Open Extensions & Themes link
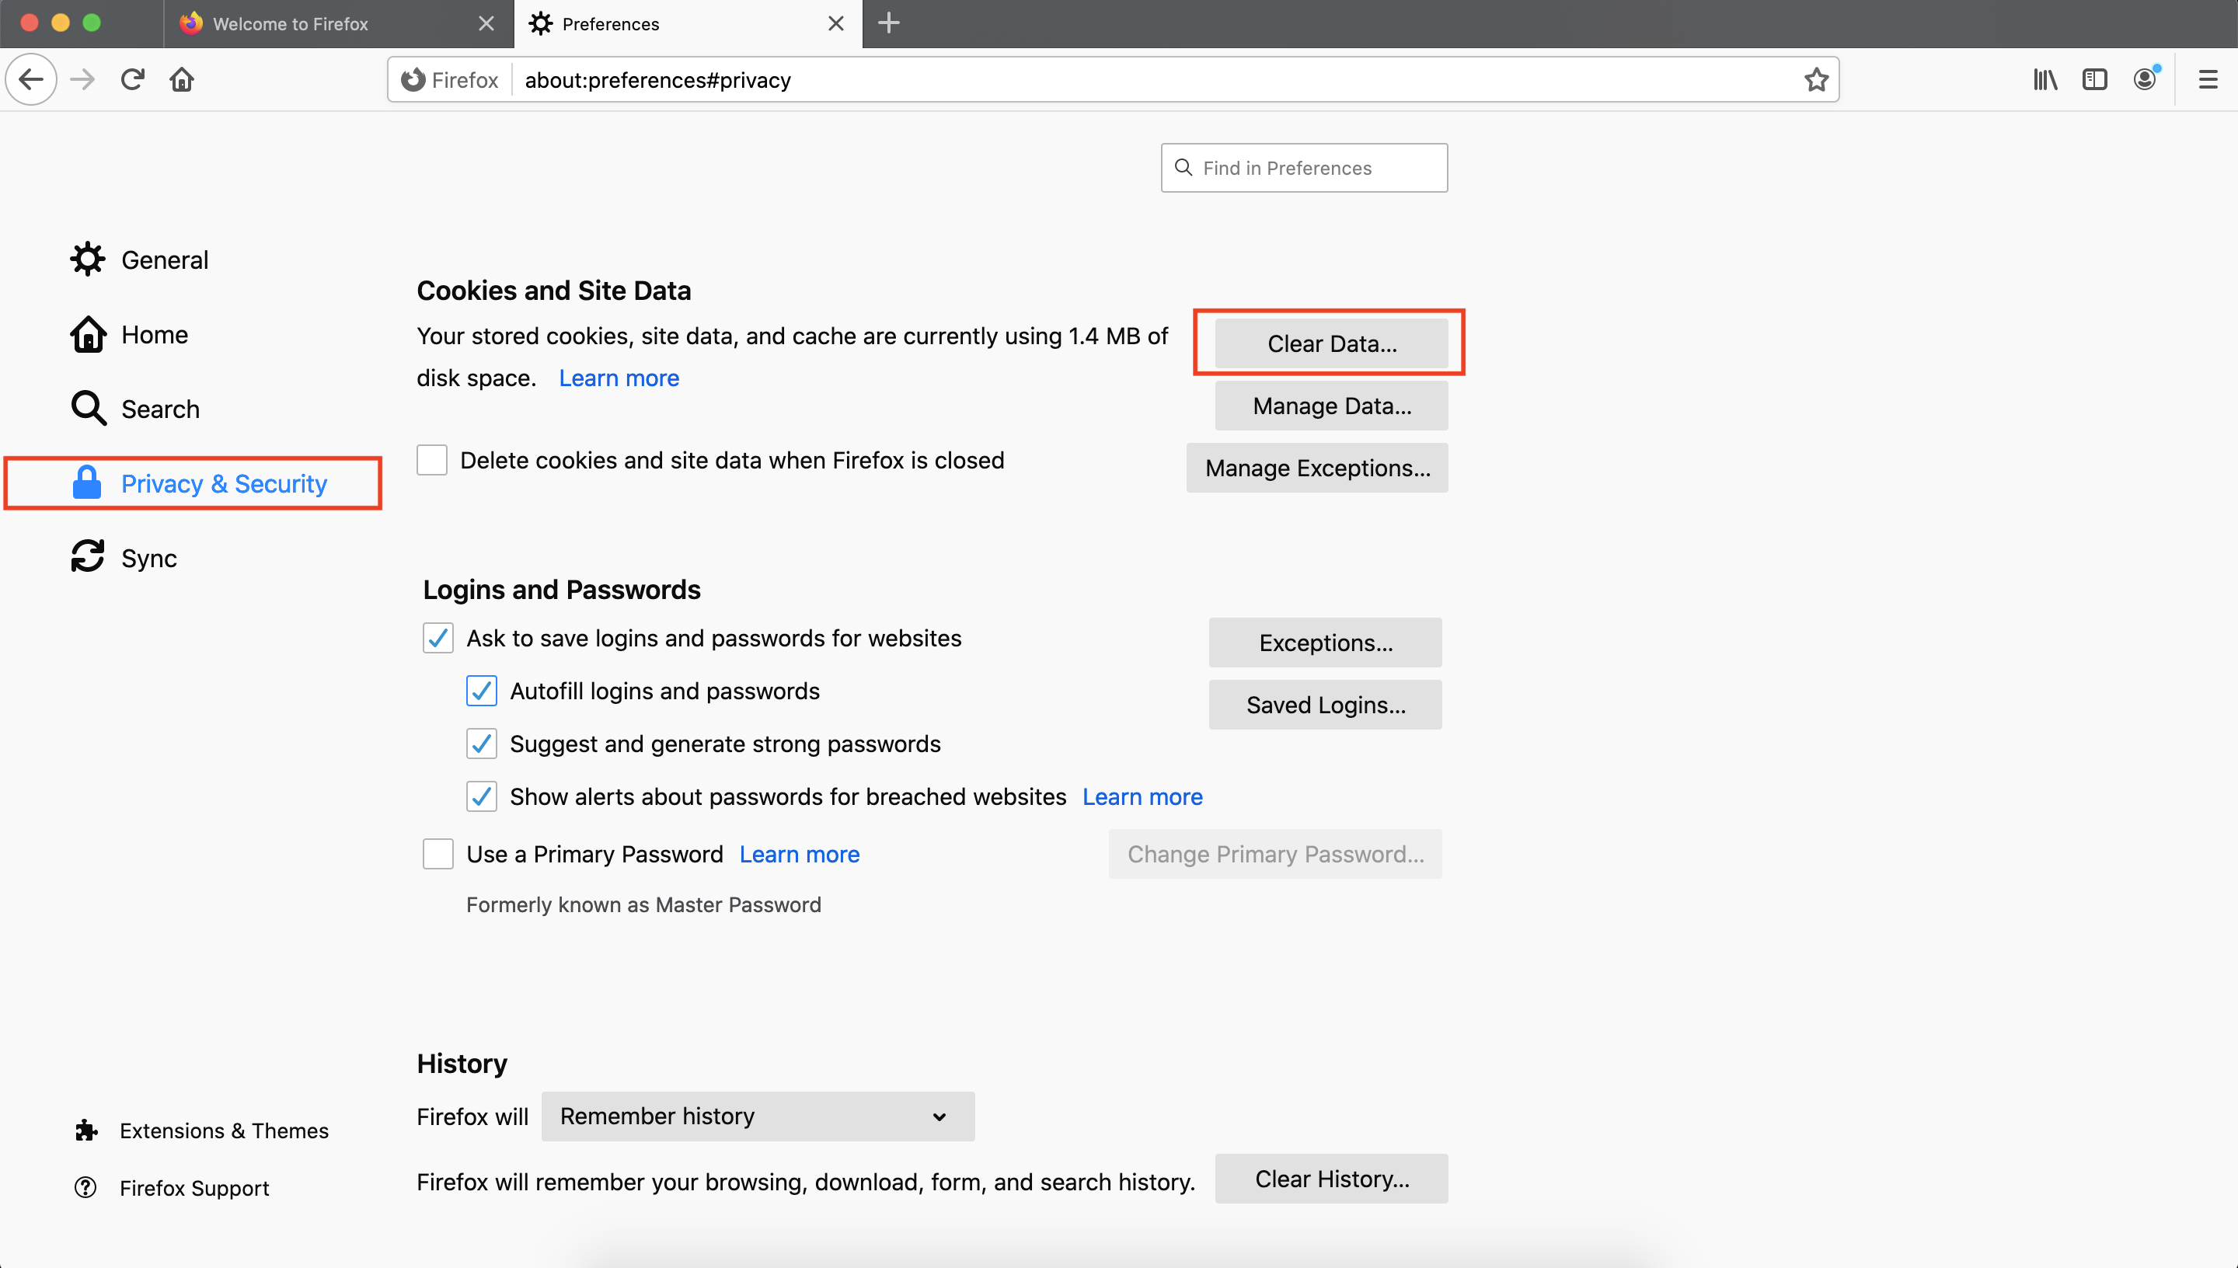Screen dimensions: 2238x1268 (x=224, y=1130)
